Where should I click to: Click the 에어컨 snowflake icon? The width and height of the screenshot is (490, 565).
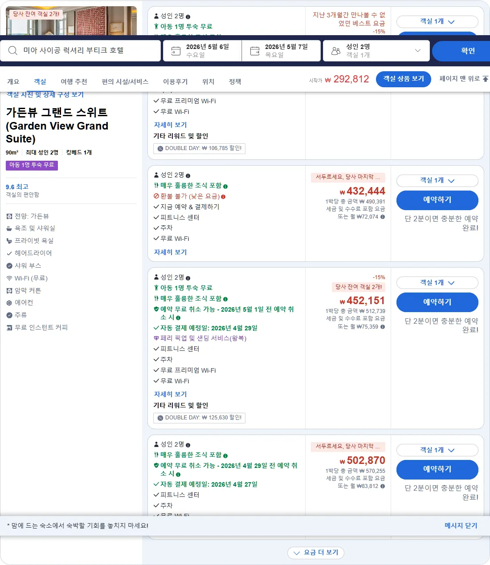click(x=9, y=303)
